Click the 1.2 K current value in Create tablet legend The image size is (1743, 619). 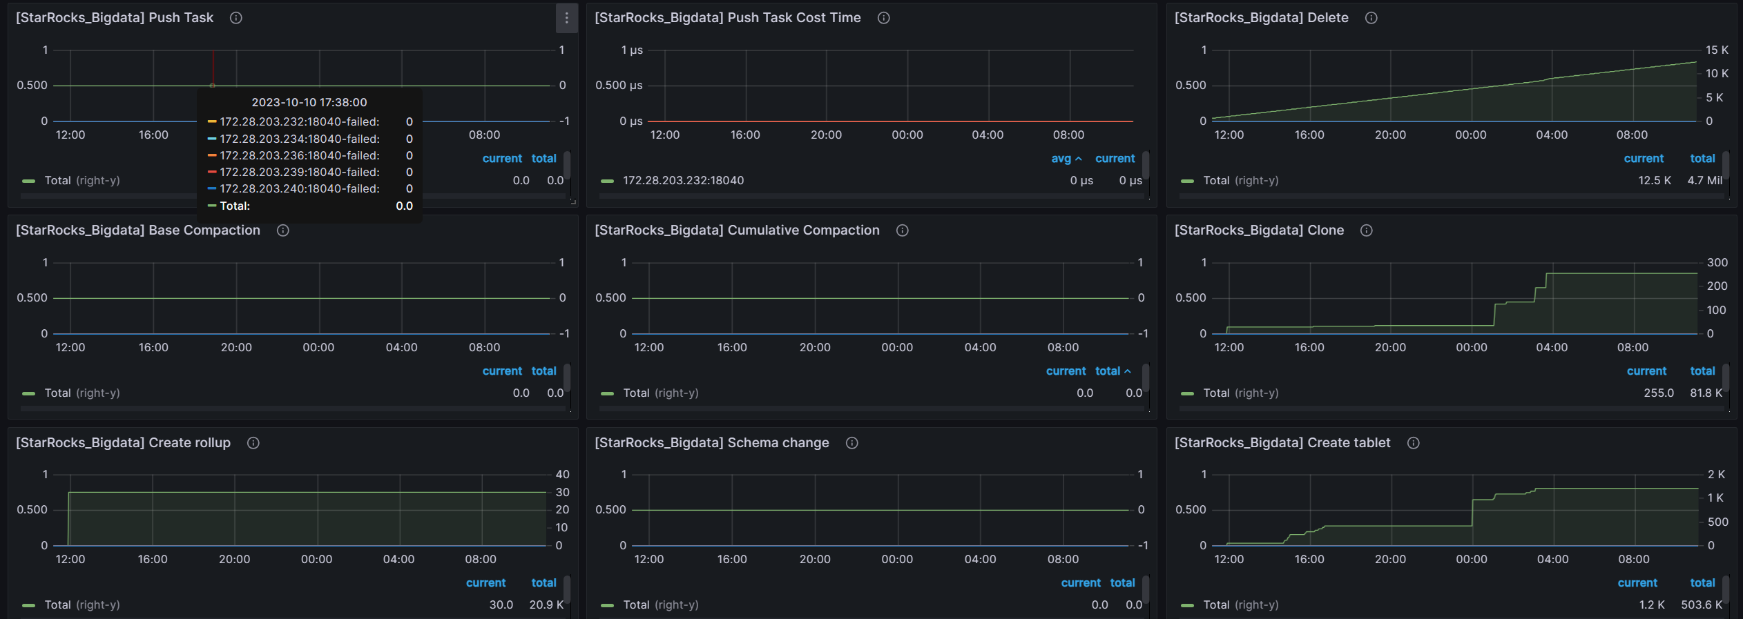1652,605
